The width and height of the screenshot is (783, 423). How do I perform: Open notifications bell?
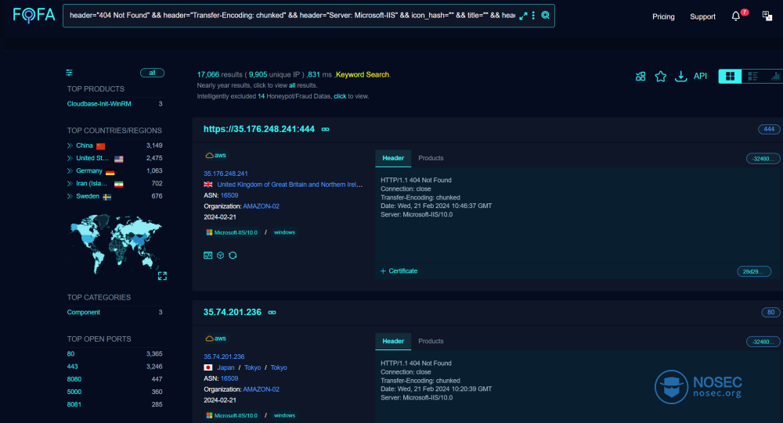tap(735, 16)
